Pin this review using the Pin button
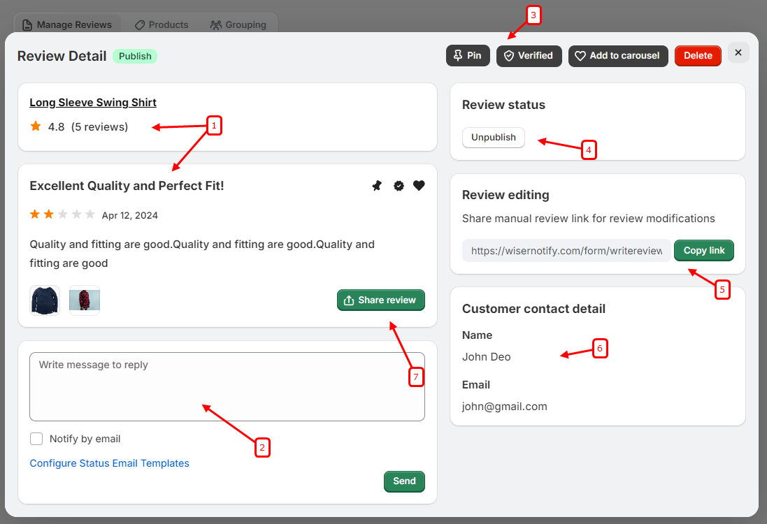 click(468, 56)
